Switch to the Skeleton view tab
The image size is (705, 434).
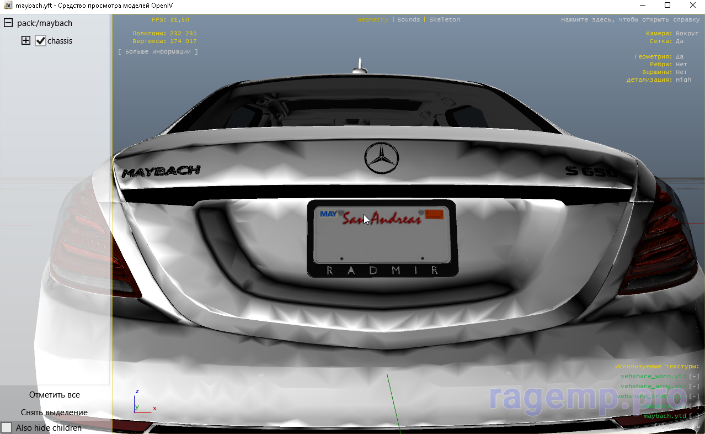click(x=444, y=20)
